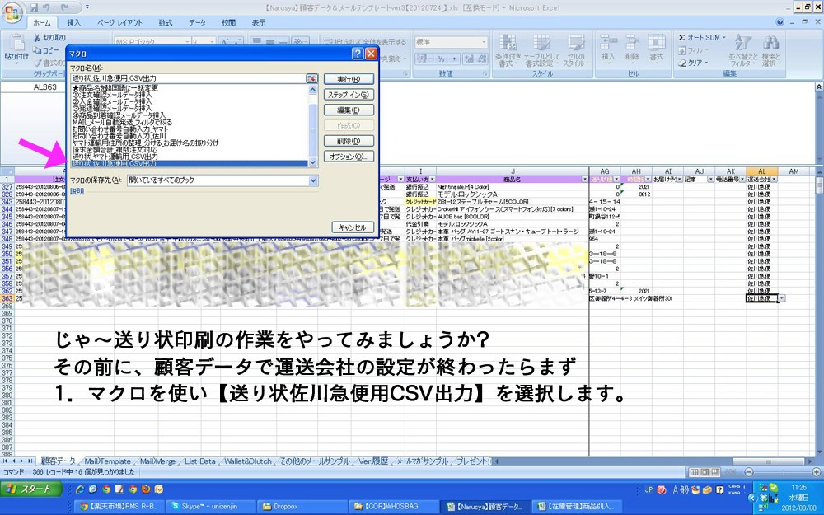Click the Find & Select binoculars icon

coord(771,43)
